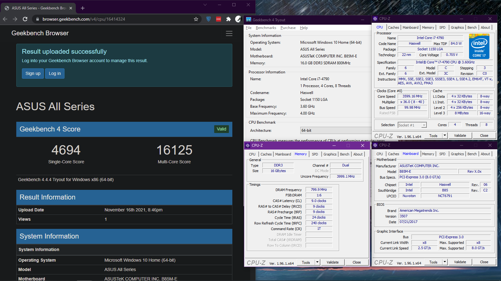Image resolution: width=501 pixels, height=281 pixels.
Task: Open the Architecture 64-bit dropdown in Geekbench
Action: [x=336, y=131]
